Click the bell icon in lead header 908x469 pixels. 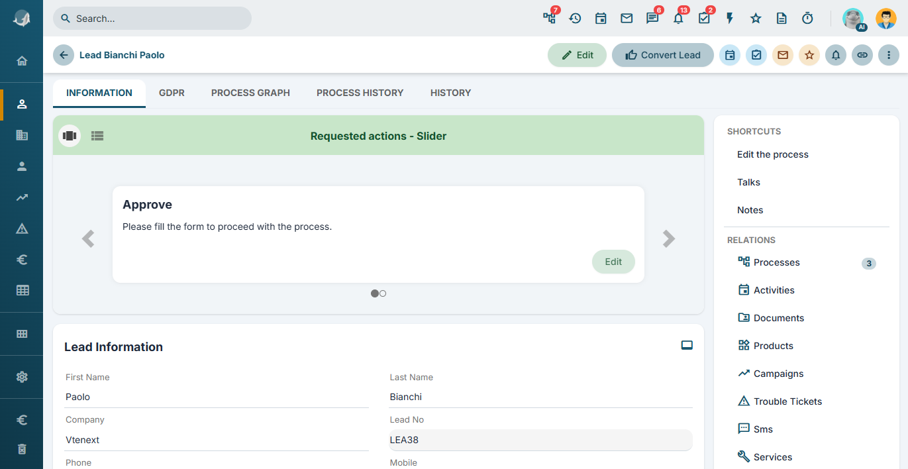coord(836,55)
